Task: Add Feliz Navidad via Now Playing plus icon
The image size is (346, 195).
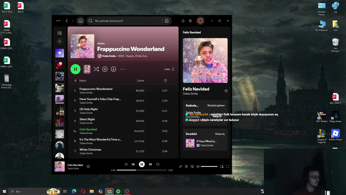Action: point(226,91)
